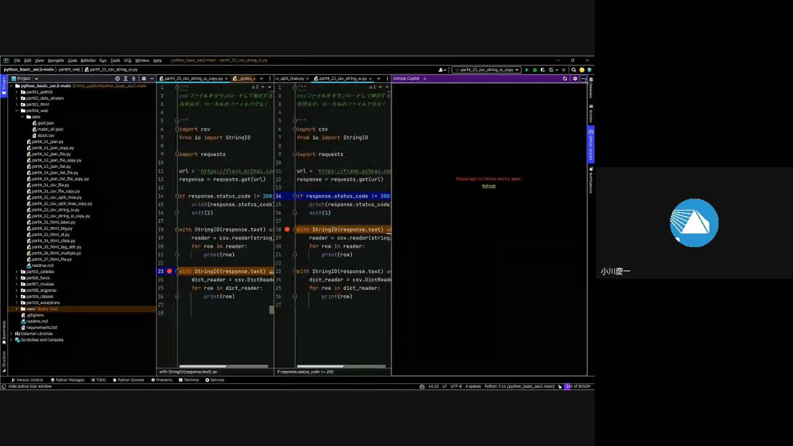Toggle breakpoint on line 18 in right editor

click(287, 230)
